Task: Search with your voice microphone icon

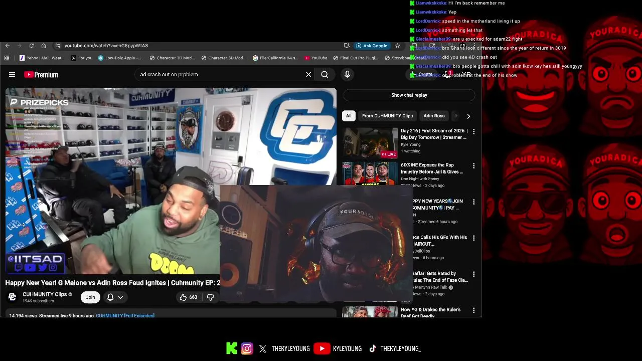Action: (347, 75)
